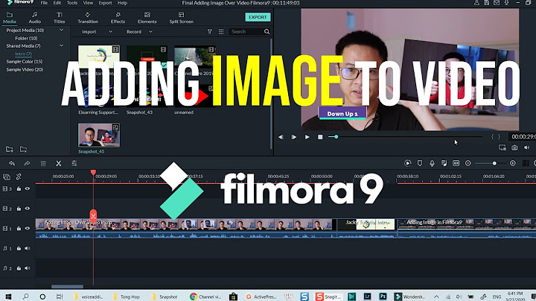Viewport: 536px width, 301px height.
Task: Mute audio track 2 speaker
Action: (28, 268)
